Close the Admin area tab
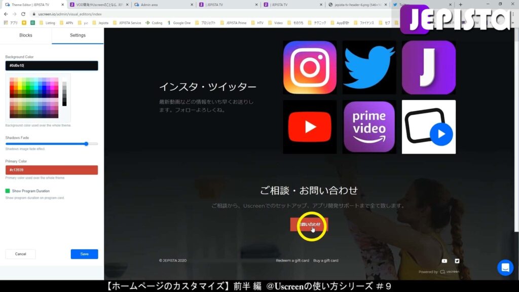 [x=192, y=5]
